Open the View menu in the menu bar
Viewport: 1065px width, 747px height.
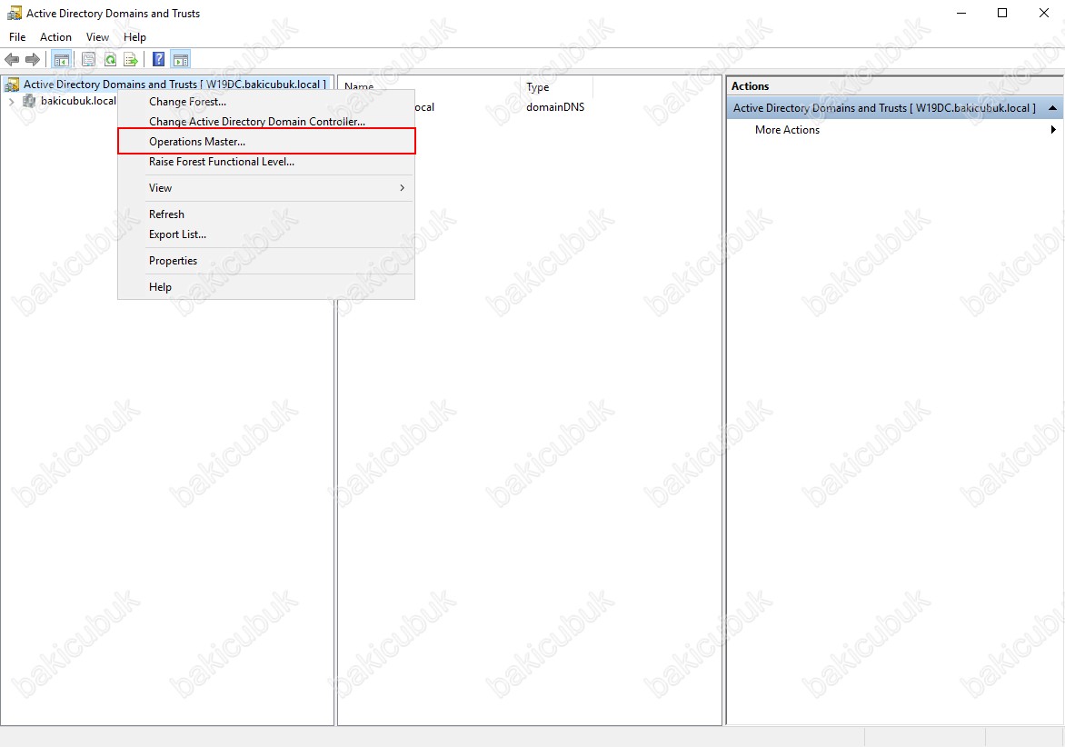click(x=97, y=37)
